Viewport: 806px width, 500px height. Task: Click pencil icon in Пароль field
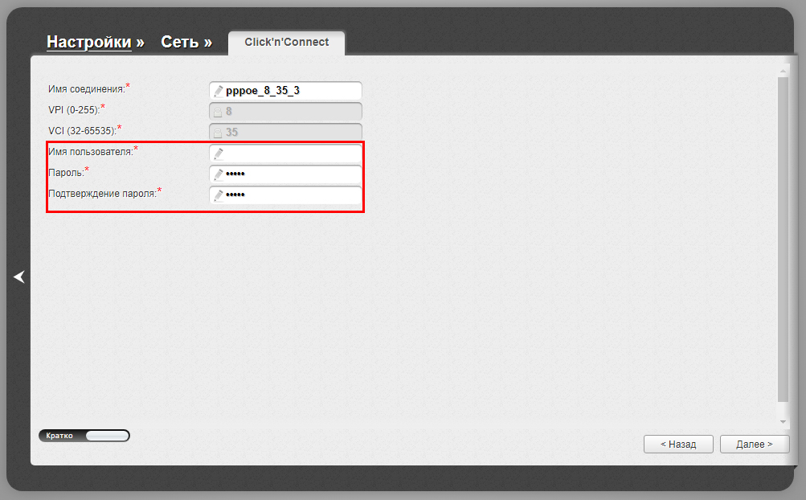(219, 175)
